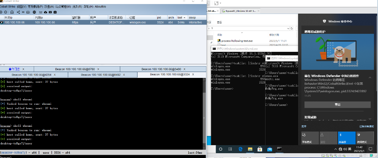The width and height of the screenshot is (378, 158).
Task: Sort sessions by pid column header
Action: pyautogui.click(x=162, y=18)
